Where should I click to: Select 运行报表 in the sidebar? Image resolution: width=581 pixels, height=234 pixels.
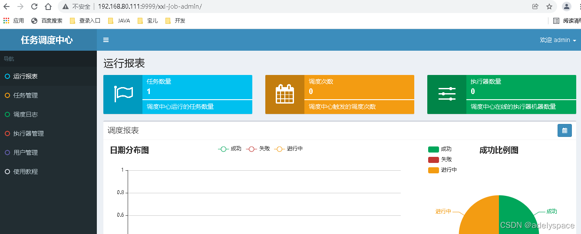(48, 76)
